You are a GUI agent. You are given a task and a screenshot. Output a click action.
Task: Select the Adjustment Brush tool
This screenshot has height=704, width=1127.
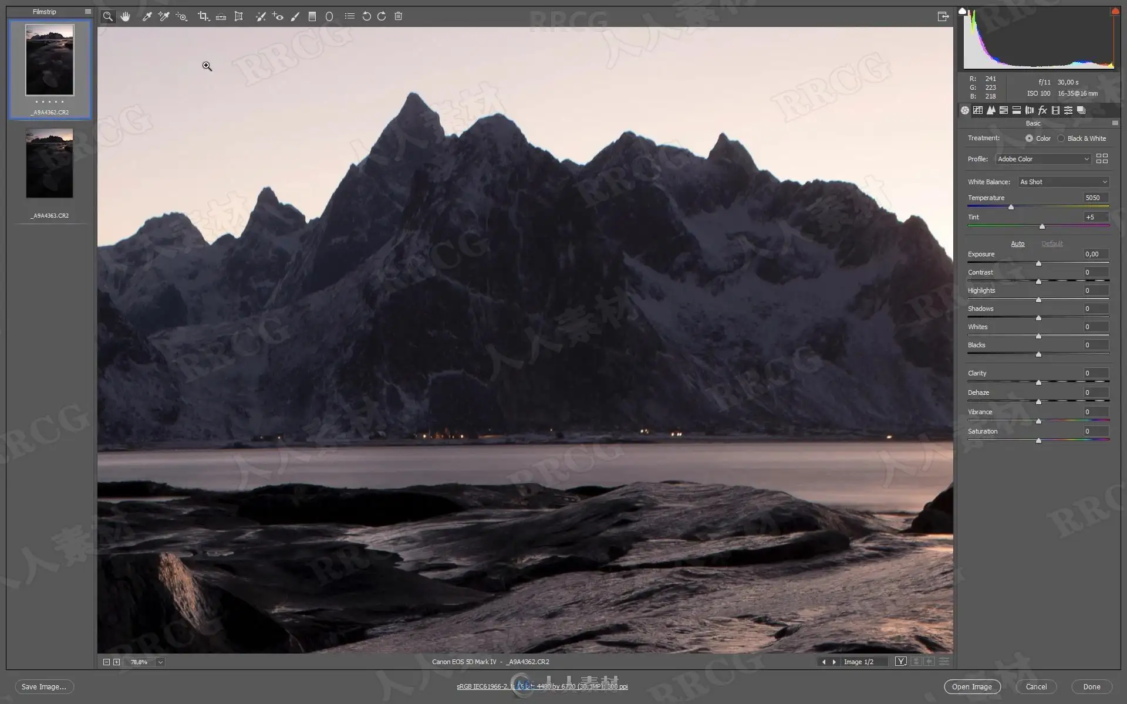[295, 16]
